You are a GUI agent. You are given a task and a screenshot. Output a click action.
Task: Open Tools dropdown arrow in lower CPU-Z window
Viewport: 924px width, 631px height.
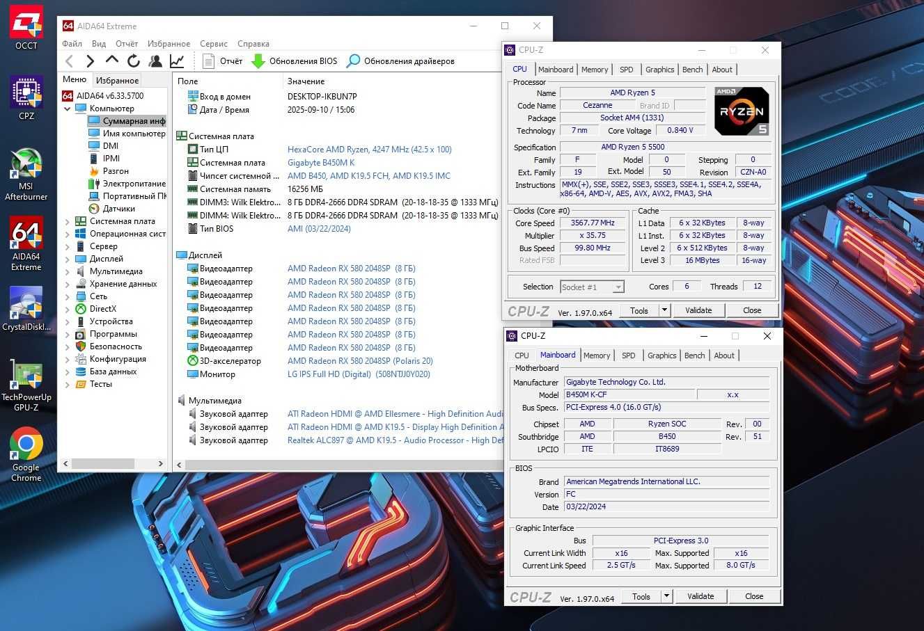click(x=666, y=597)
